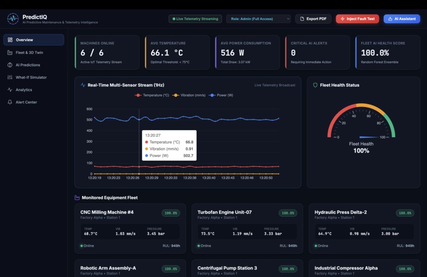Open the What-If Simulator
This screenshot has width=427, height=277.
tap(33, 77)
